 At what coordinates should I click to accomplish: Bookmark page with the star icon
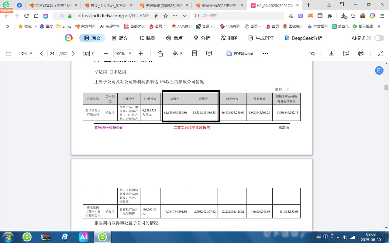click(x=165, y=16)
